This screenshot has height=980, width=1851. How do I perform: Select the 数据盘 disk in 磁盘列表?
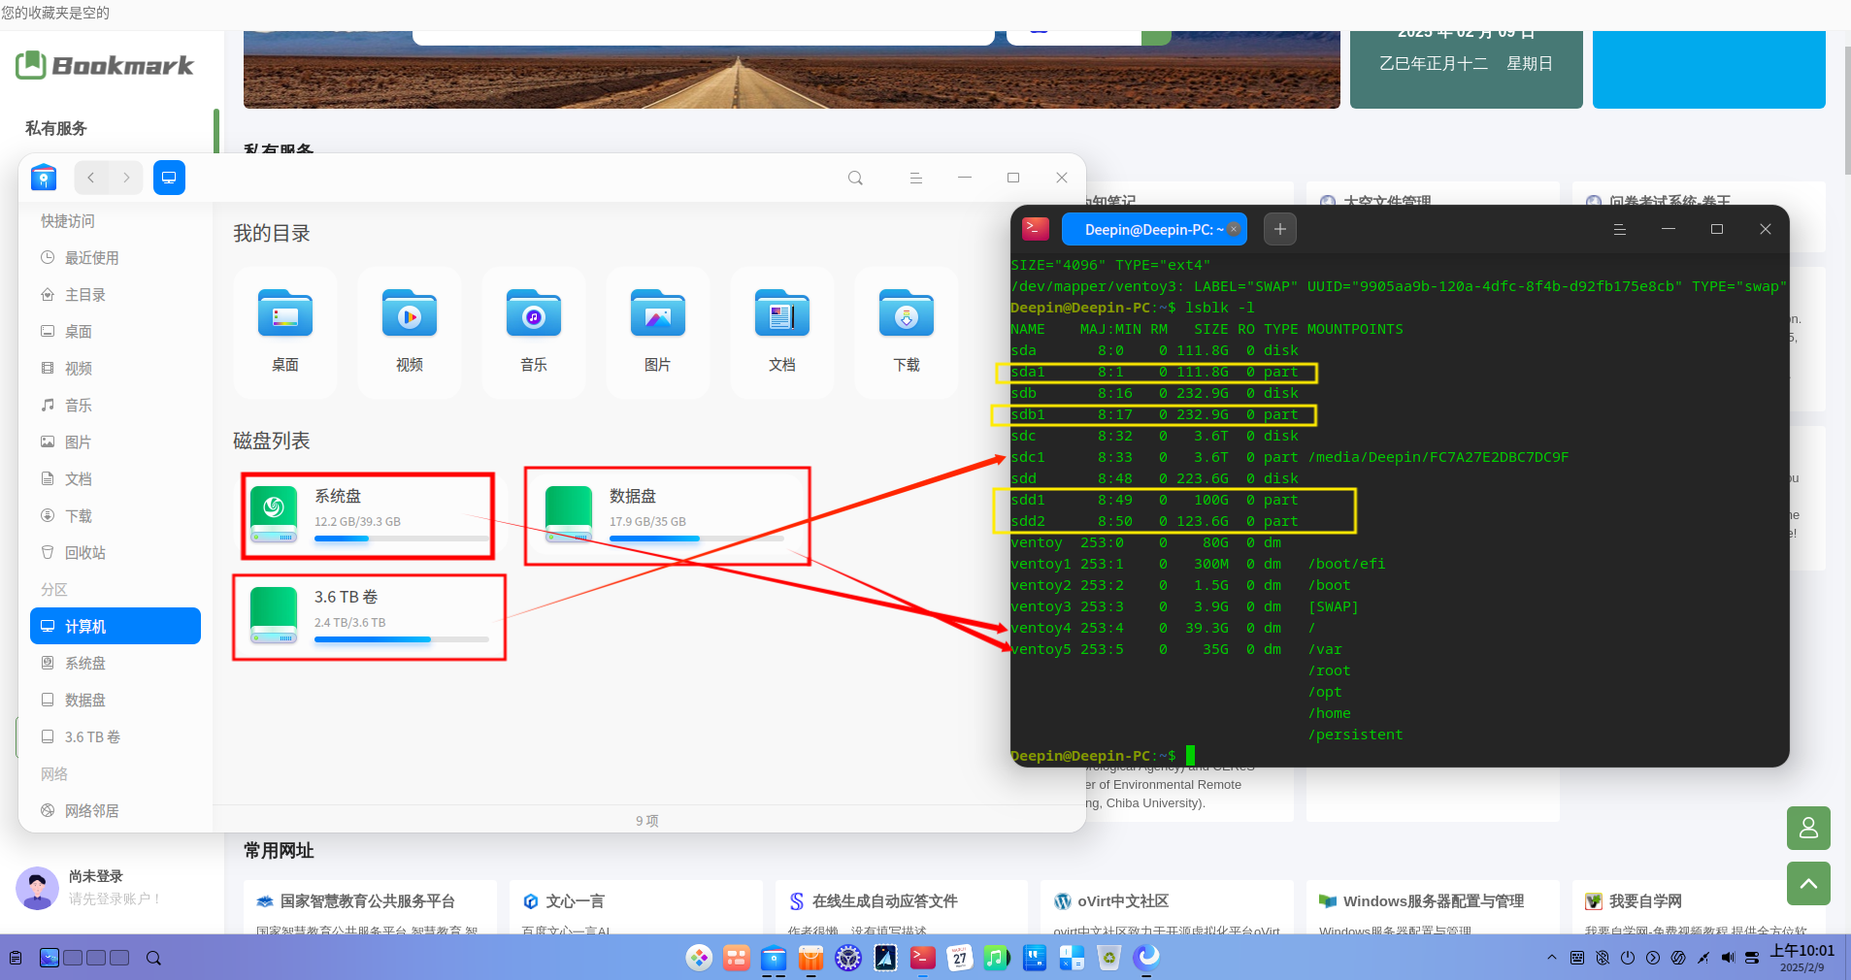pos(668,515)
